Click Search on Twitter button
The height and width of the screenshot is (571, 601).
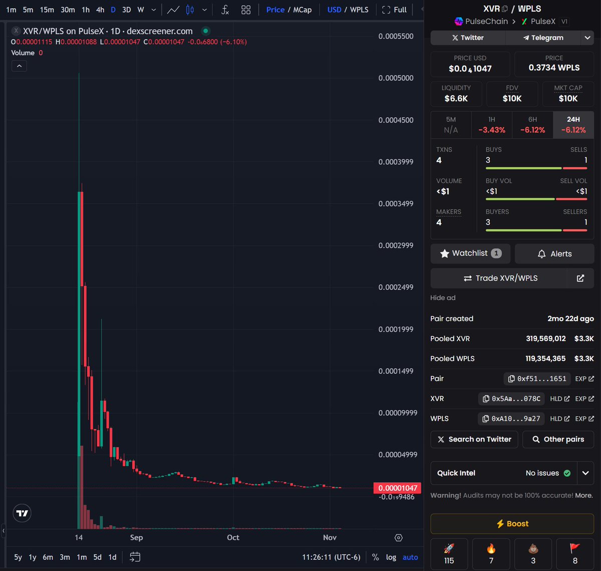[474, 439]
